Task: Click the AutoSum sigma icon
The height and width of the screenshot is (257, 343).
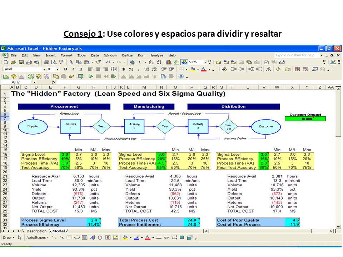Action: tap(140, 62)
